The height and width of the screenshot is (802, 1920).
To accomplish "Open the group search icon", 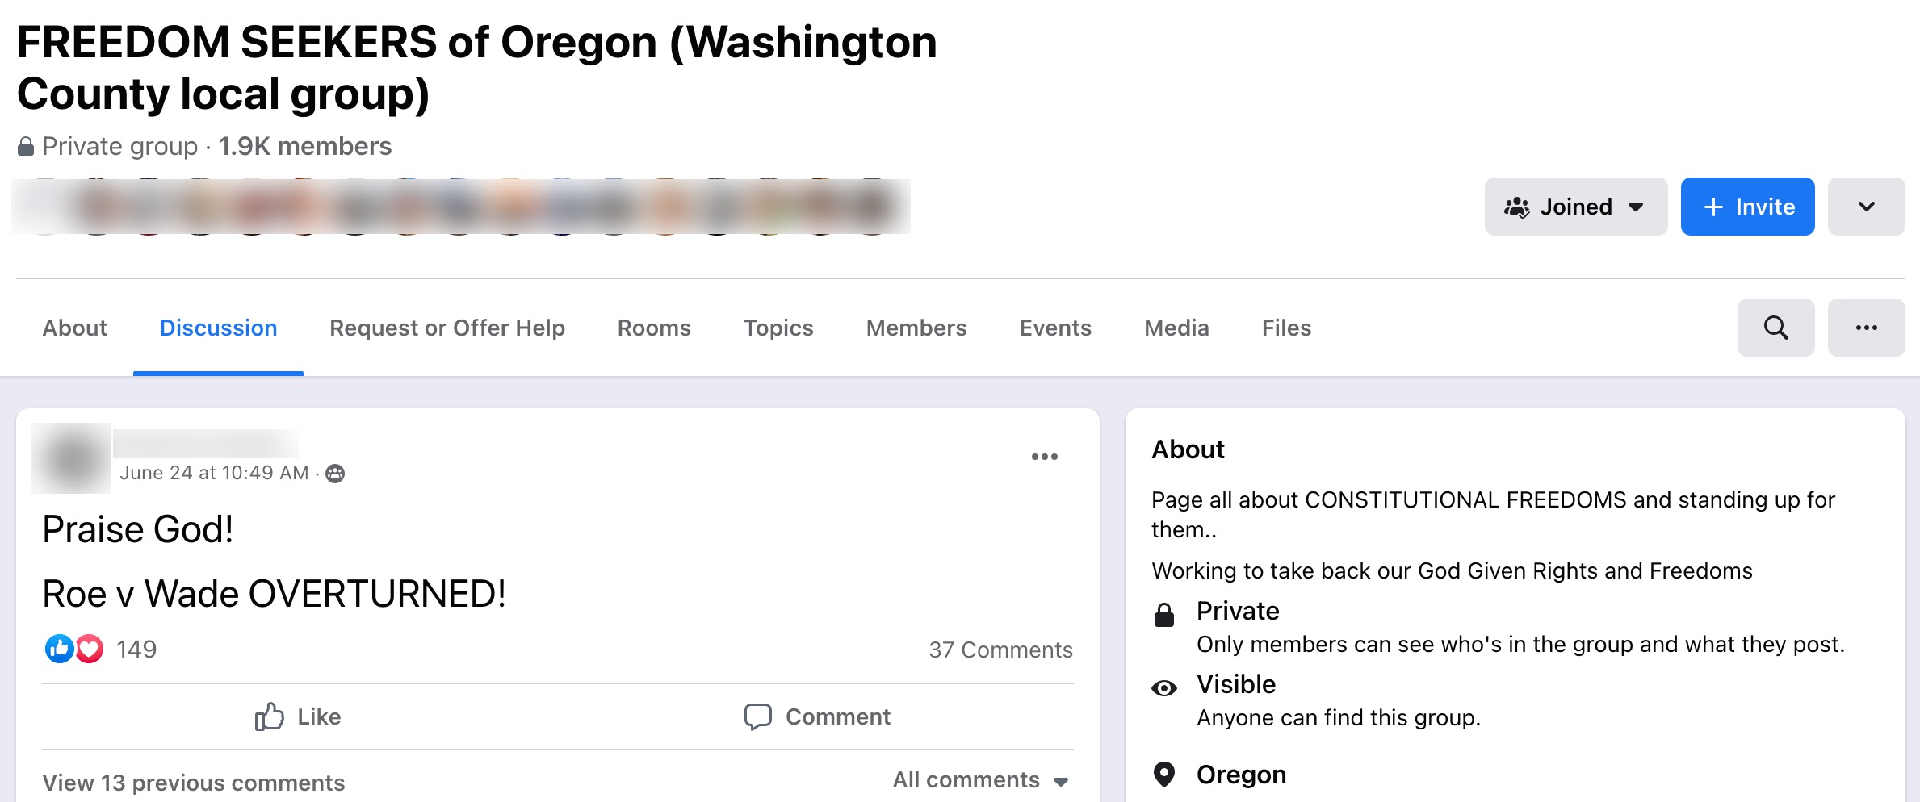I will pos(1775,328).
